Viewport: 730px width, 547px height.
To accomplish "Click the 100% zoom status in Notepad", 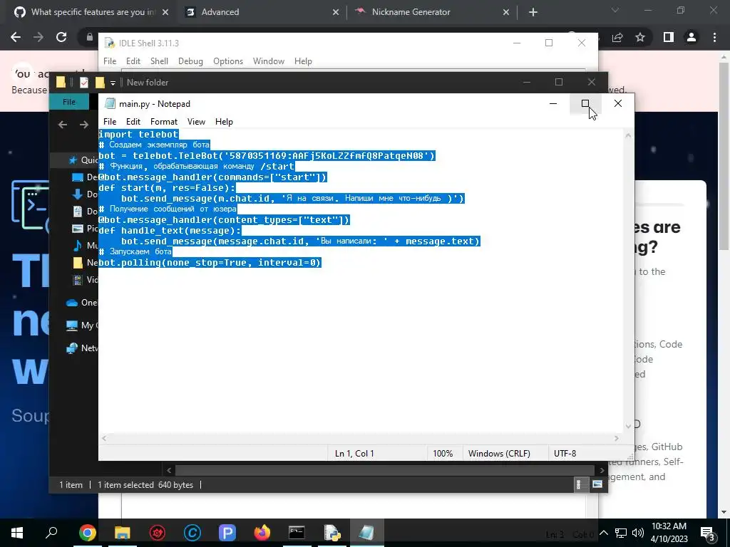I will (x=443, y=454).
